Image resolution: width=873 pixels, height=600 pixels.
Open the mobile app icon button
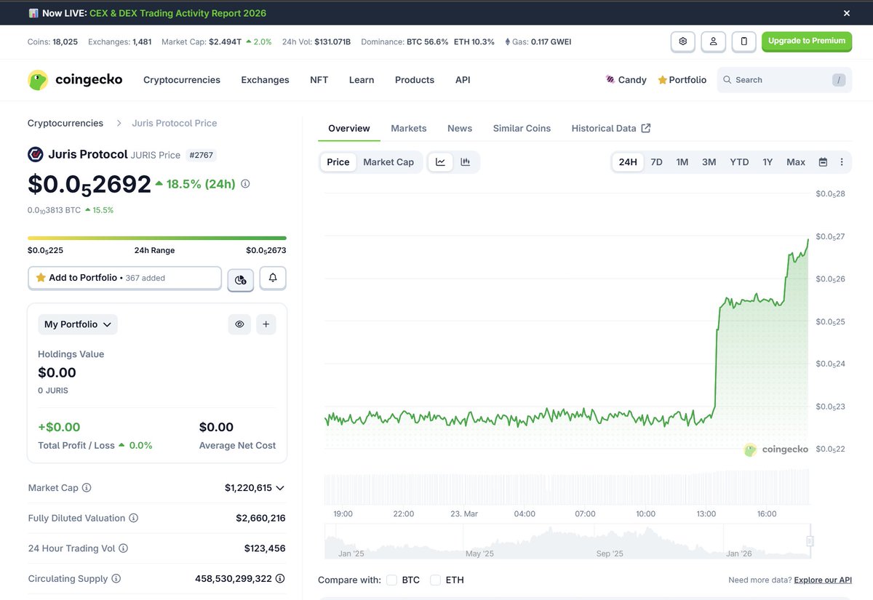(x=744, y=41)
